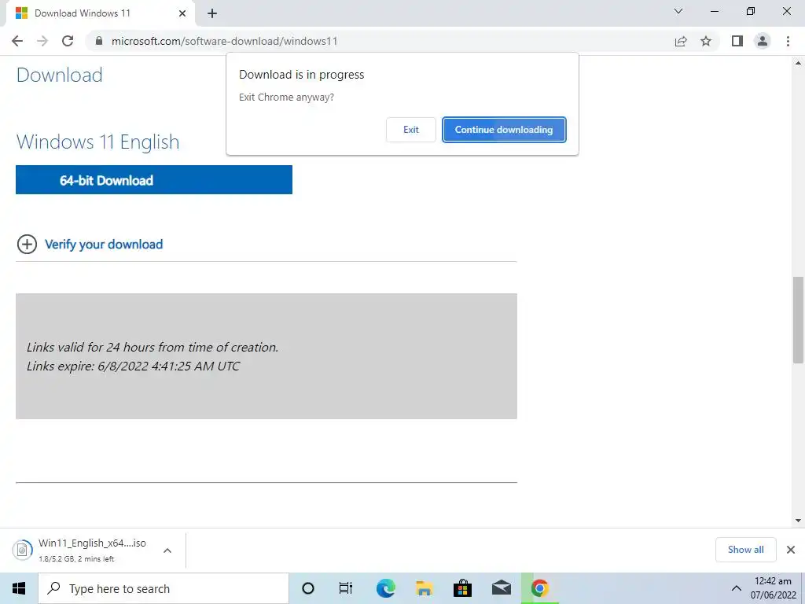
Task: Click the Verify your download link
Action: pos(104,245)
